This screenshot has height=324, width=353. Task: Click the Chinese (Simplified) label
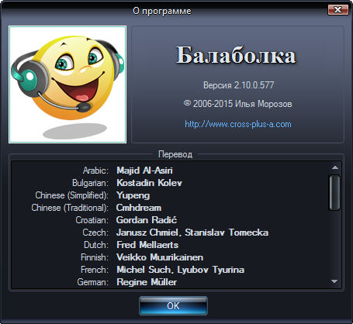coord(72,195)
